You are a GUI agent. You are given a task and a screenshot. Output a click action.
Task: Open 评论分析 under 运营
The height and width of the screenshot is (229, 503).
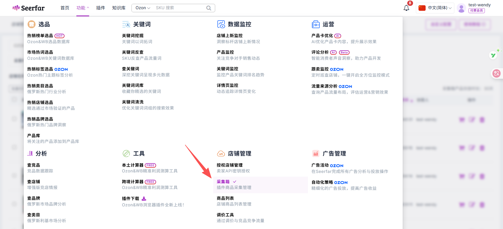tap(320, 52)
